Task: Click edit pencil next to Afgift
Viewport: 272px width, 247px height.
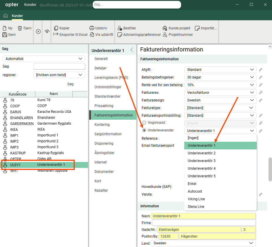Action: click(x=261, y=70)
